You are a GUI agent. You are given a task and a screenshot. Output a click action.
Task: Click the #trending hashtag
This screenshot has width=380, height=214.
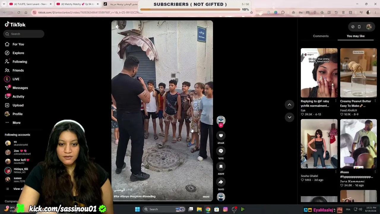pos(149,196)
